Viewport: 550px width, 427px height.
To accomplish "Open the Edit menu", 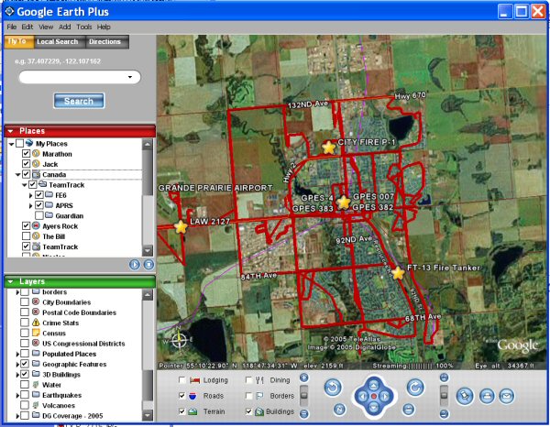I will coord(27,27).
